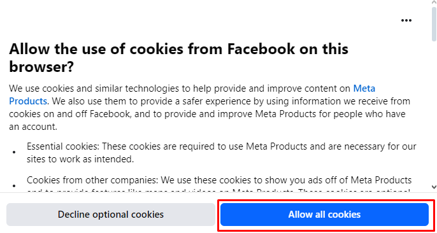Click the empty scrollbar track below the thumb

(434, 111)
